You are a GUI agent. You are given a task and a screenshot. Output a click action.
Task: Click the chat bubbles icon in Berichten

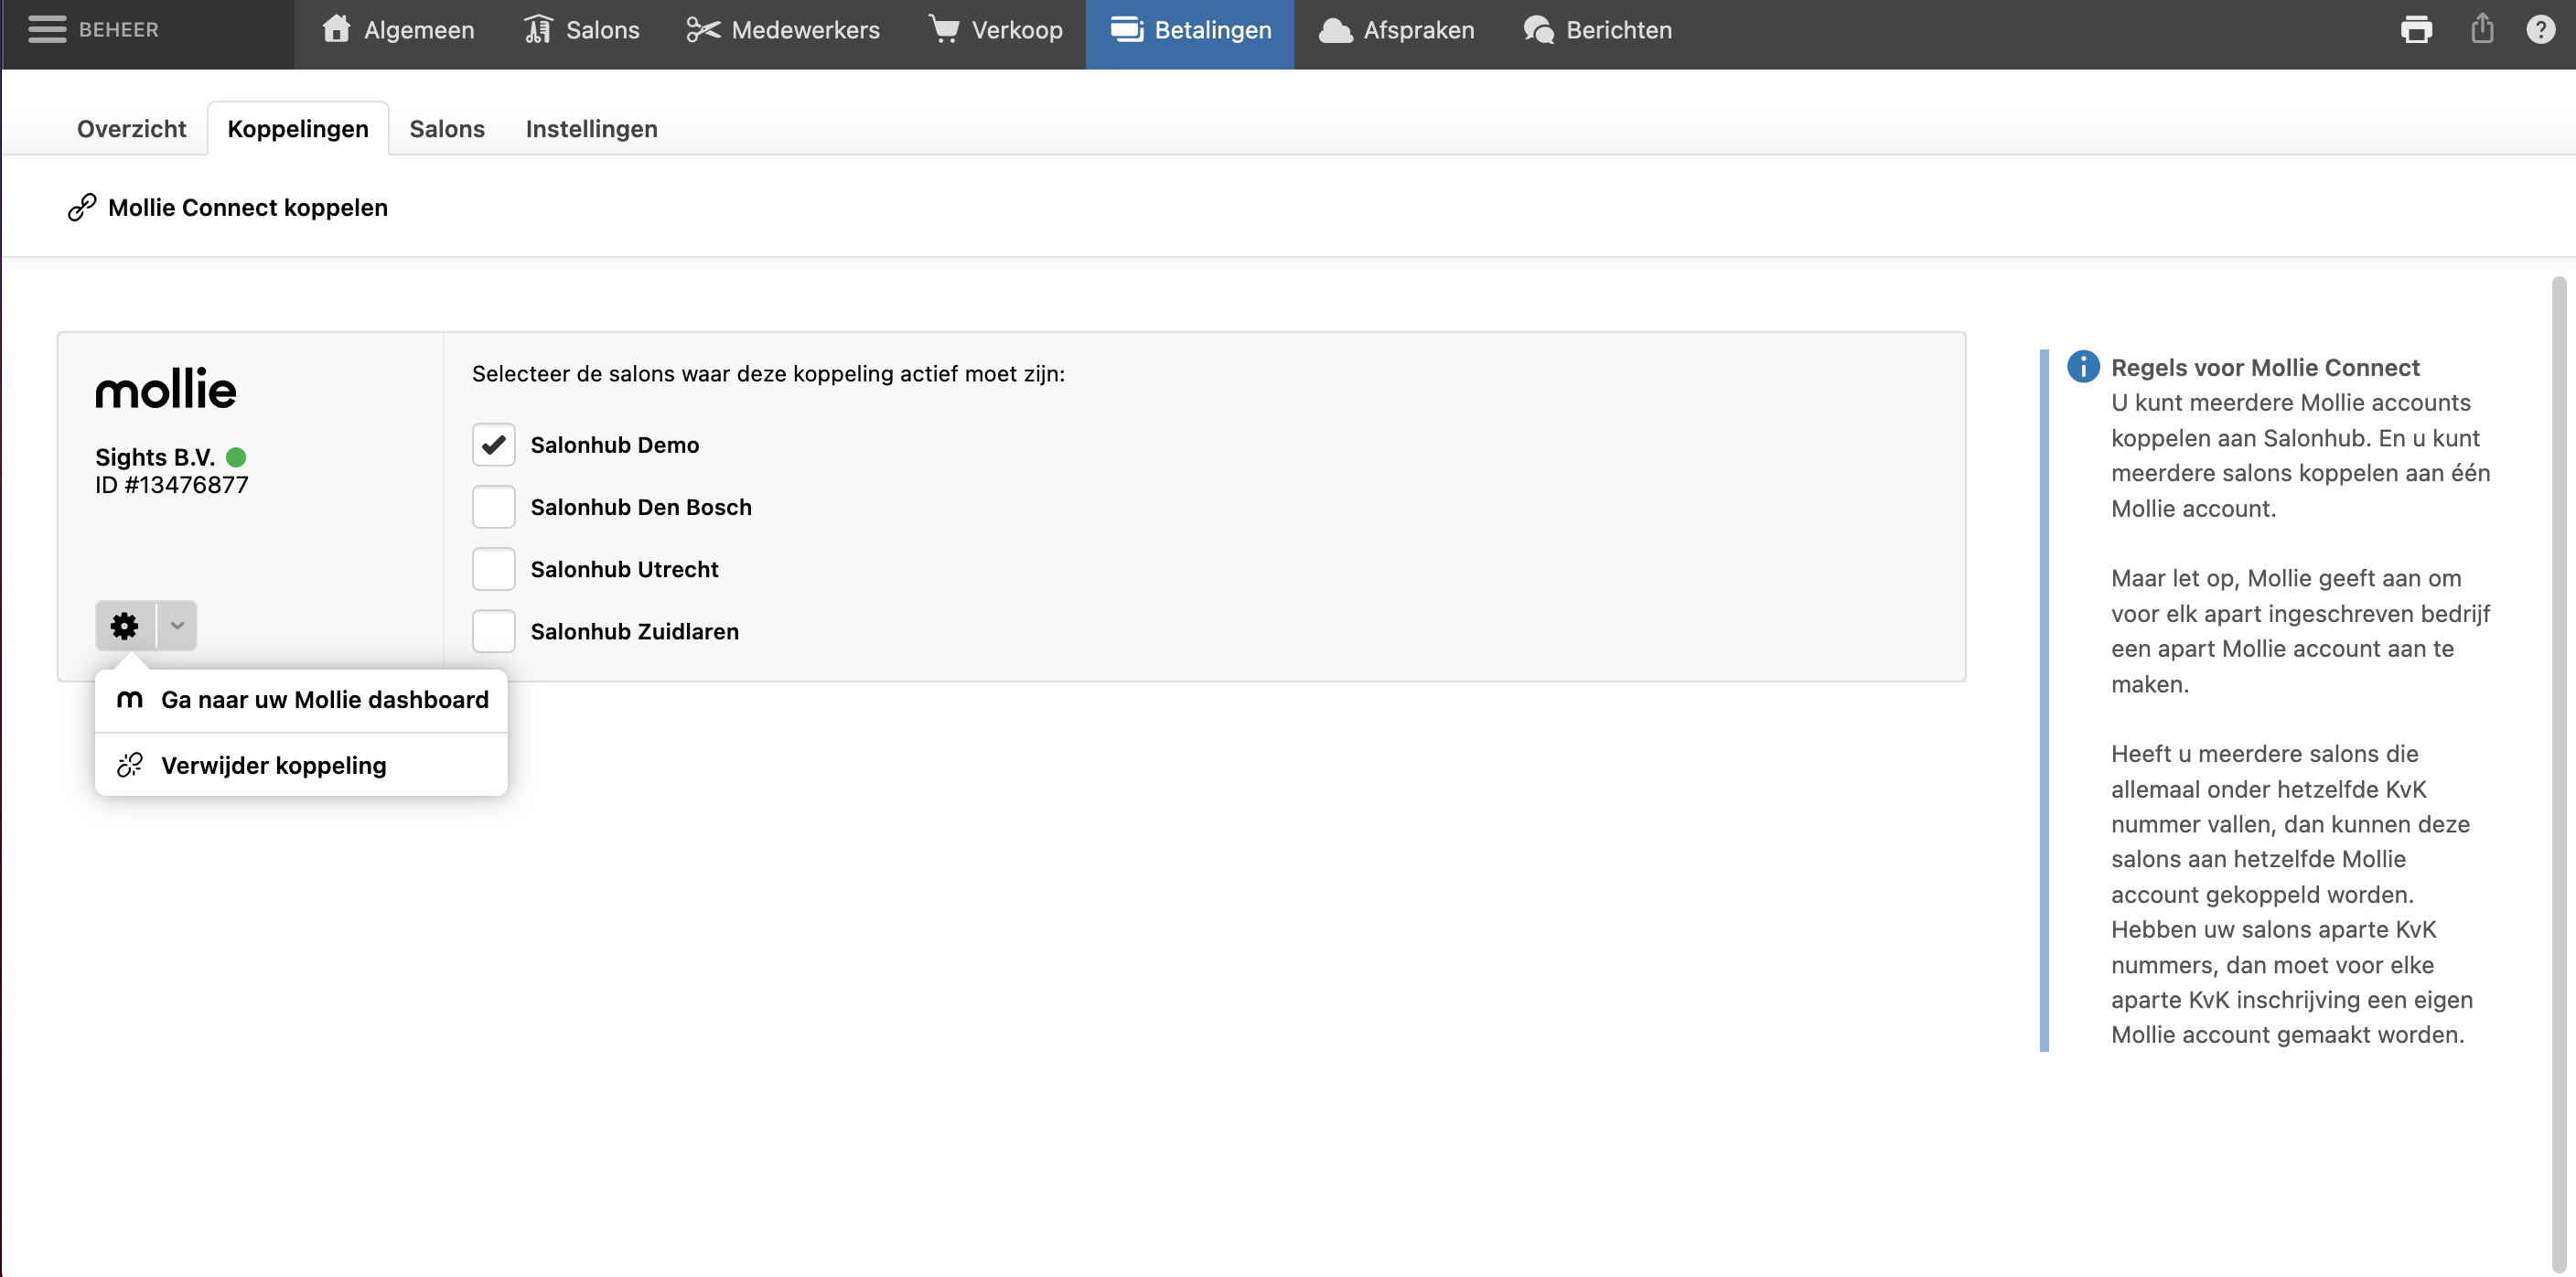coord(1538,30)
